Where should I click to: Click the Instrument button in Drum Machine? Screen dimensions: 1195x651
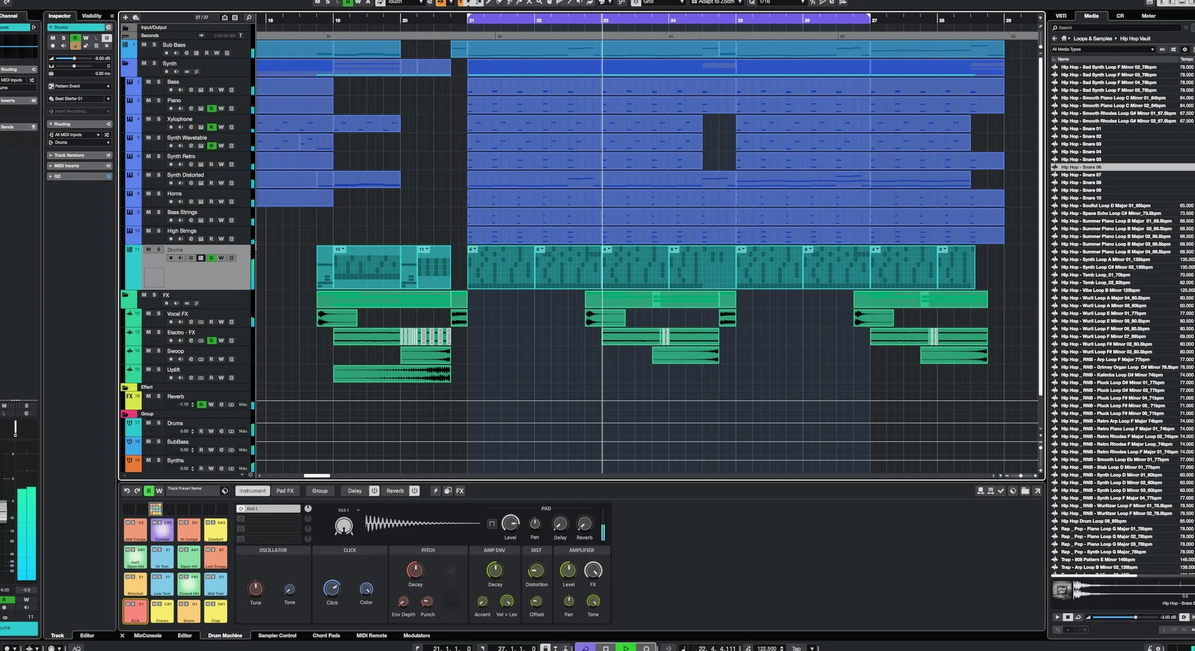(x=252, y=491)
